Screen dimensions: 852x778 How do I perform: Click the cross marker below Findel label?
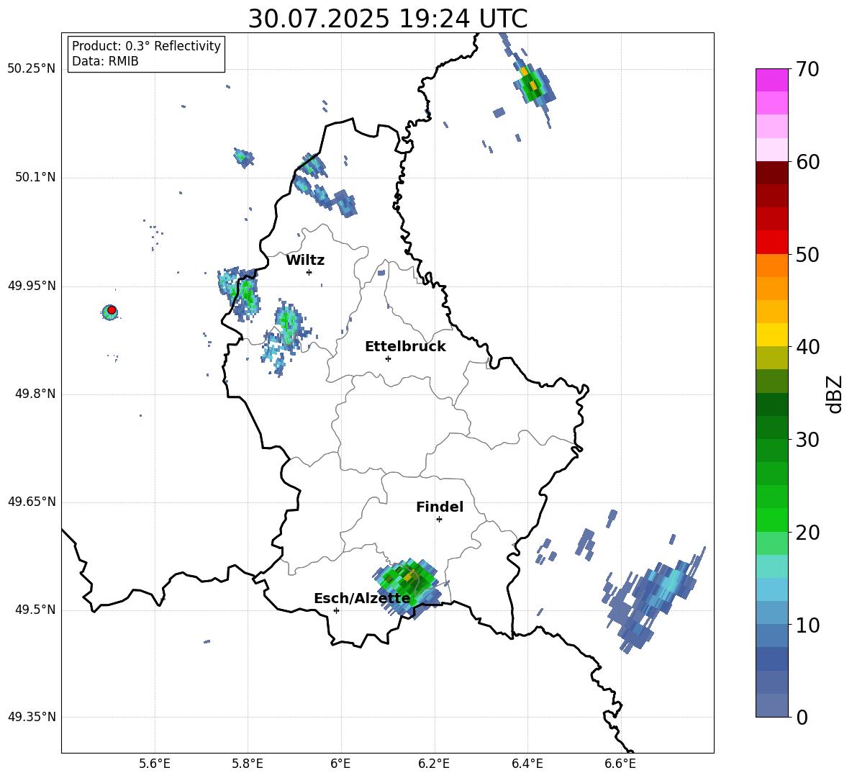(x=439, y=520)
